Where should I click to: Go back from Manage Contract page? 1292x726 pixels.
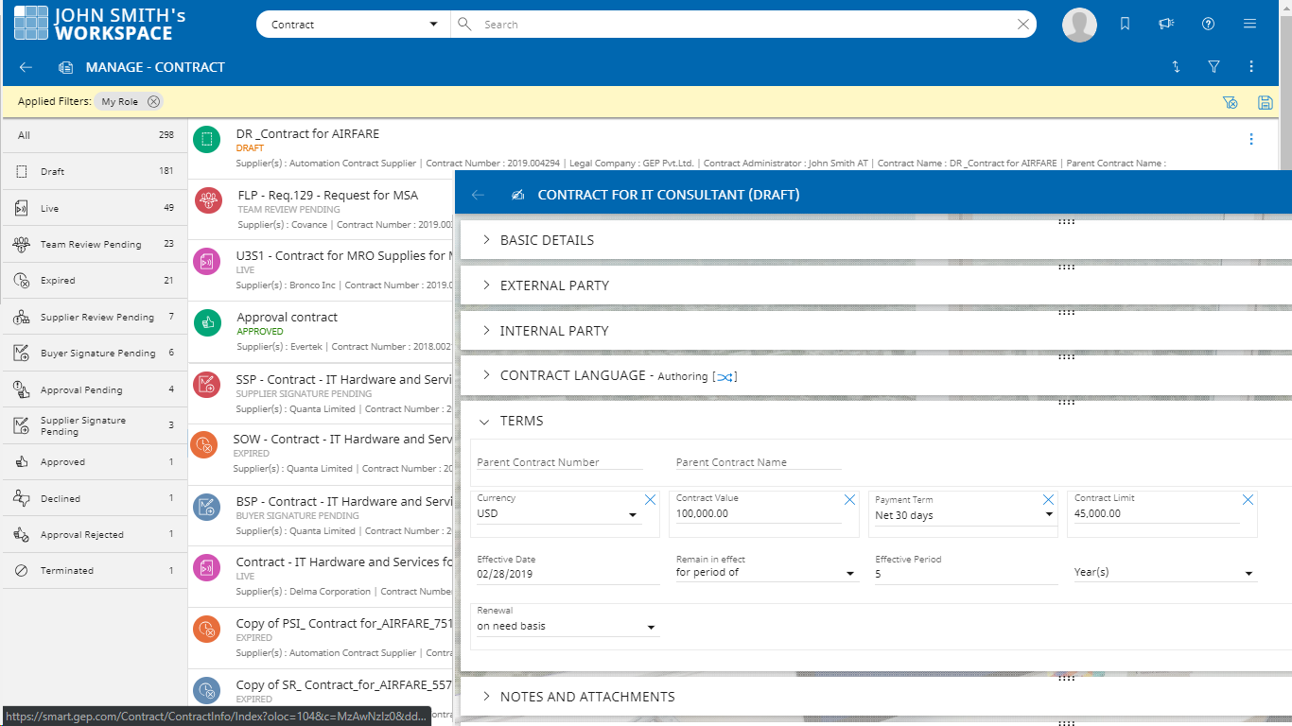[26, 67]
